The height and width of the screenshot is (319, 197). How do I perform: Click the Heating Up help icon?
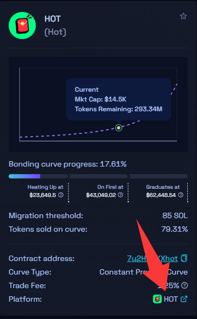[x=61, y=195]
